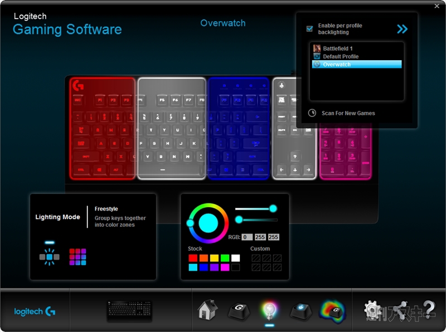Pick the orange stock color swatch
This screenshot has height=332, width=446.
(x=203, y=258)
